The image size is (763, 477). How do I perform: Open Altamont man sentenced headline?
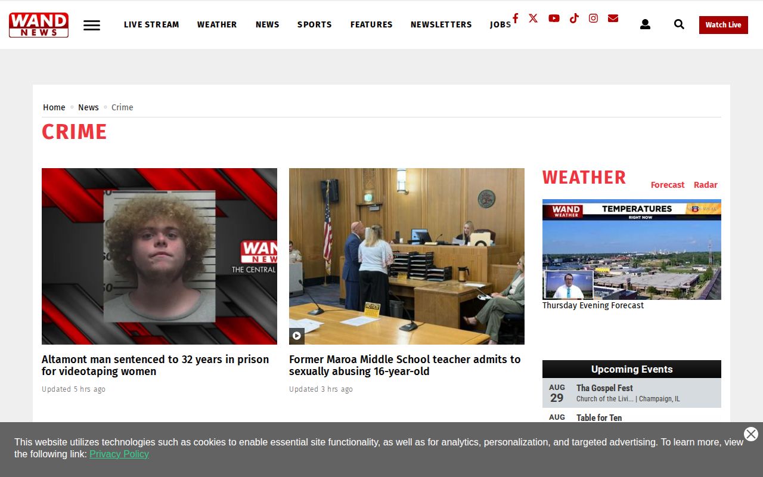click(x=155, y=366)
